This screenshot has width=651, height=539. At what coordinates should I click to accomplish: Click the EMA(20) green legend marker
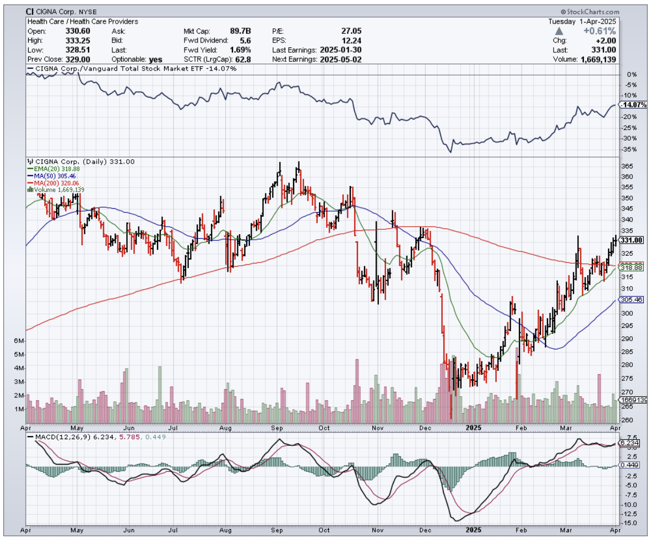pos(30,169)
